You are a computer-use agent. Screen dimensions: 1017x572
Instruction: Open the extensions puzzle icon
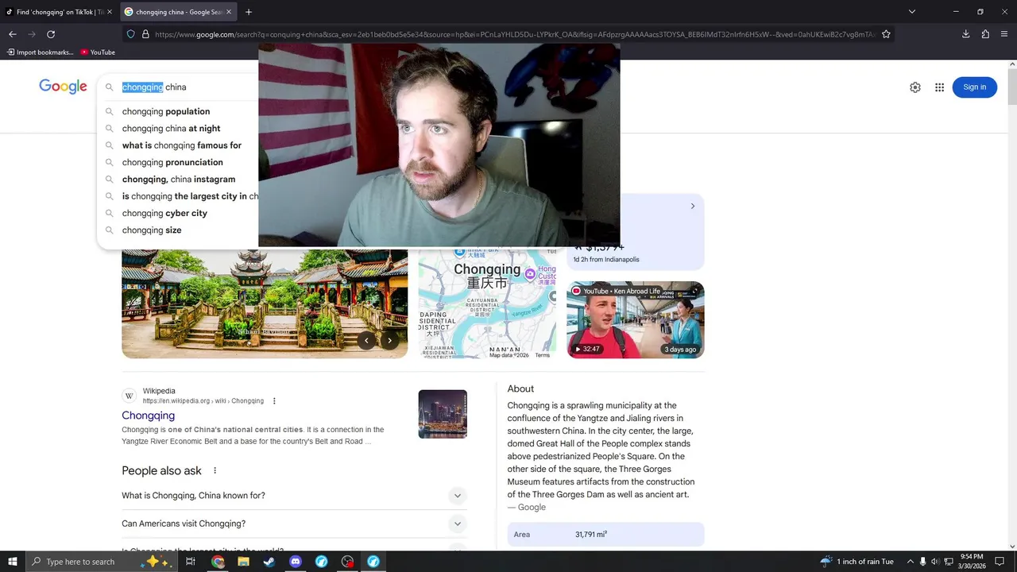(985, 34)
